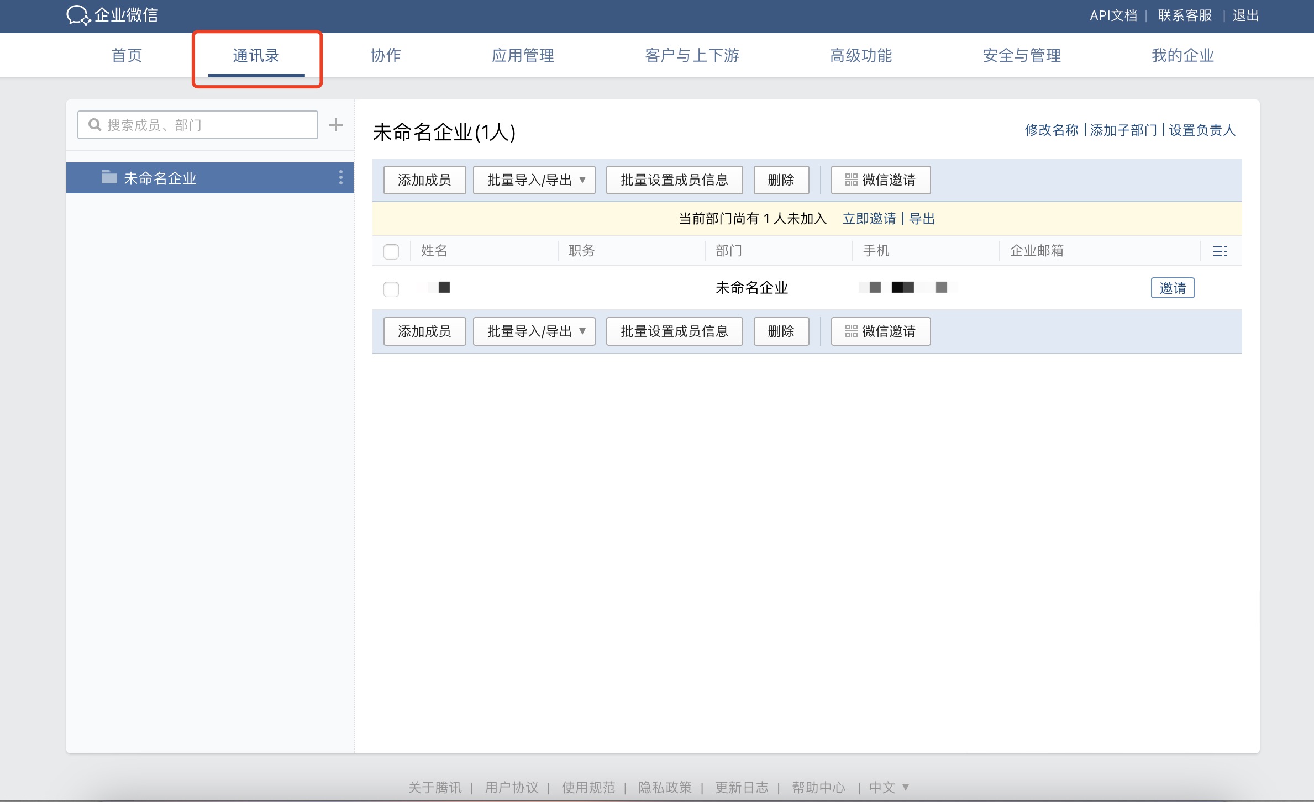
Task: Click the plus icon to add department
Action: pos(335,125)
